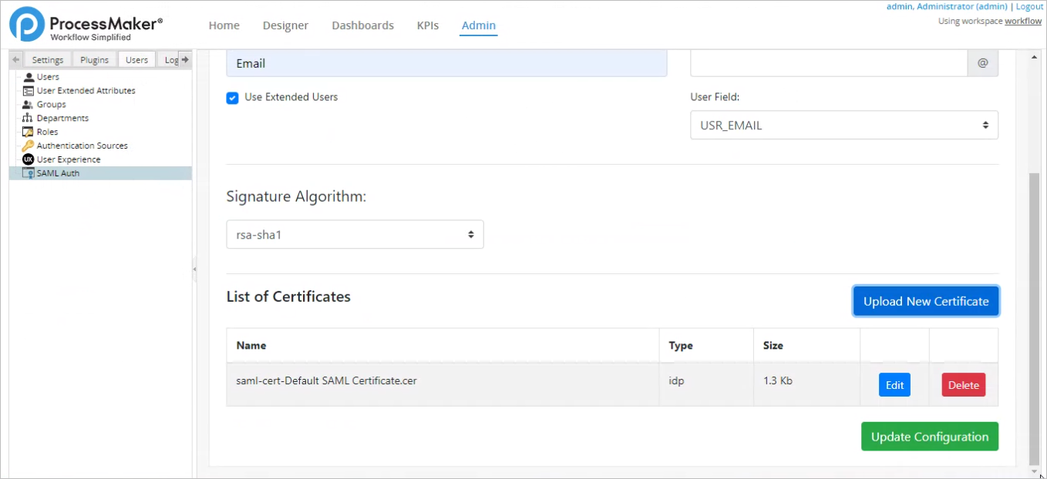Click the Roles icon in sidebar

29,132
